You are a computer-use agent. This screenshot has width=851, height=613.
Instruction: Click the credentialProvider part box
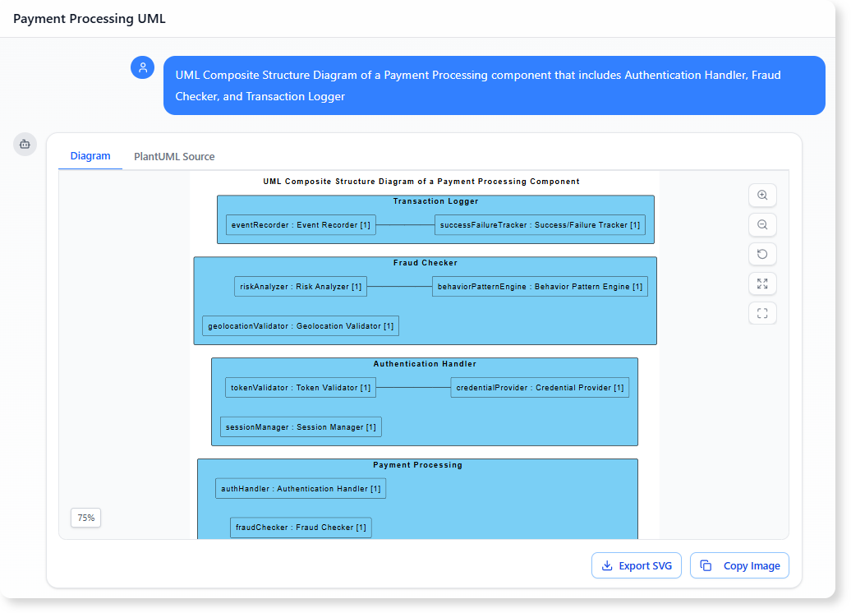(x=540, y=388)
